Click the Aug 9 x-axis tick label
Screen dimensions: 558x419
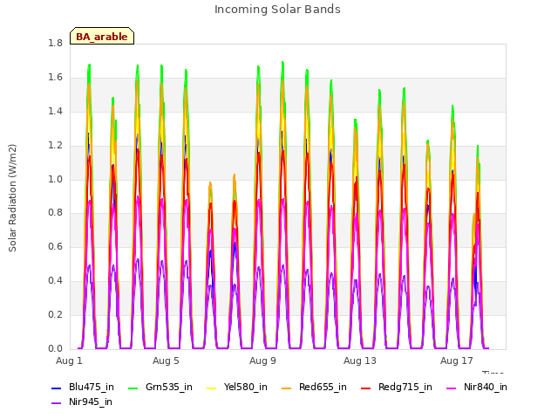pos(262,361)
